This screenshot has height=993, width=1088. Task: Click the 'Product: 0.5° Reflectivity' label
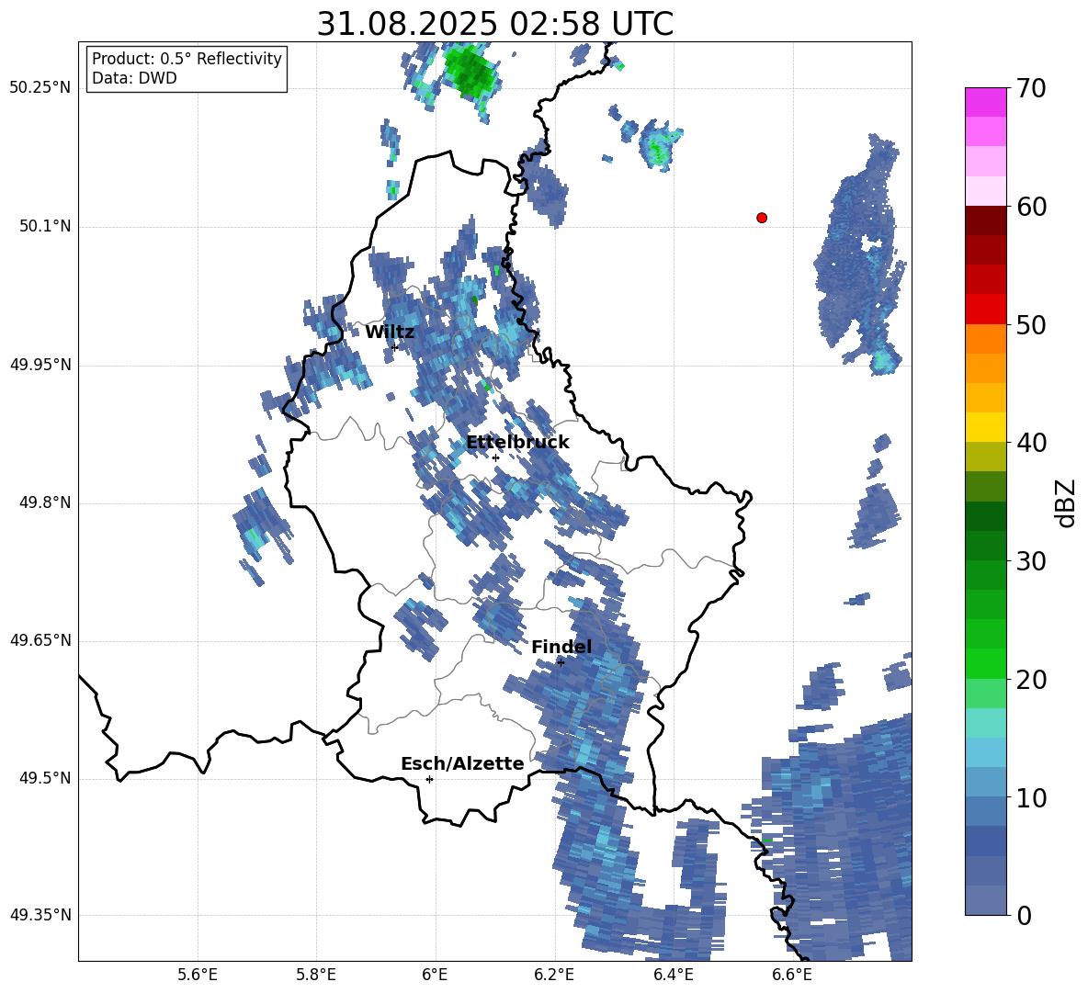187,59
